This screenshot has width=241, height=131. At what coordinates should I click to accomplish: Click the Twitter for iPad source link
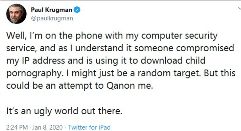89,127
